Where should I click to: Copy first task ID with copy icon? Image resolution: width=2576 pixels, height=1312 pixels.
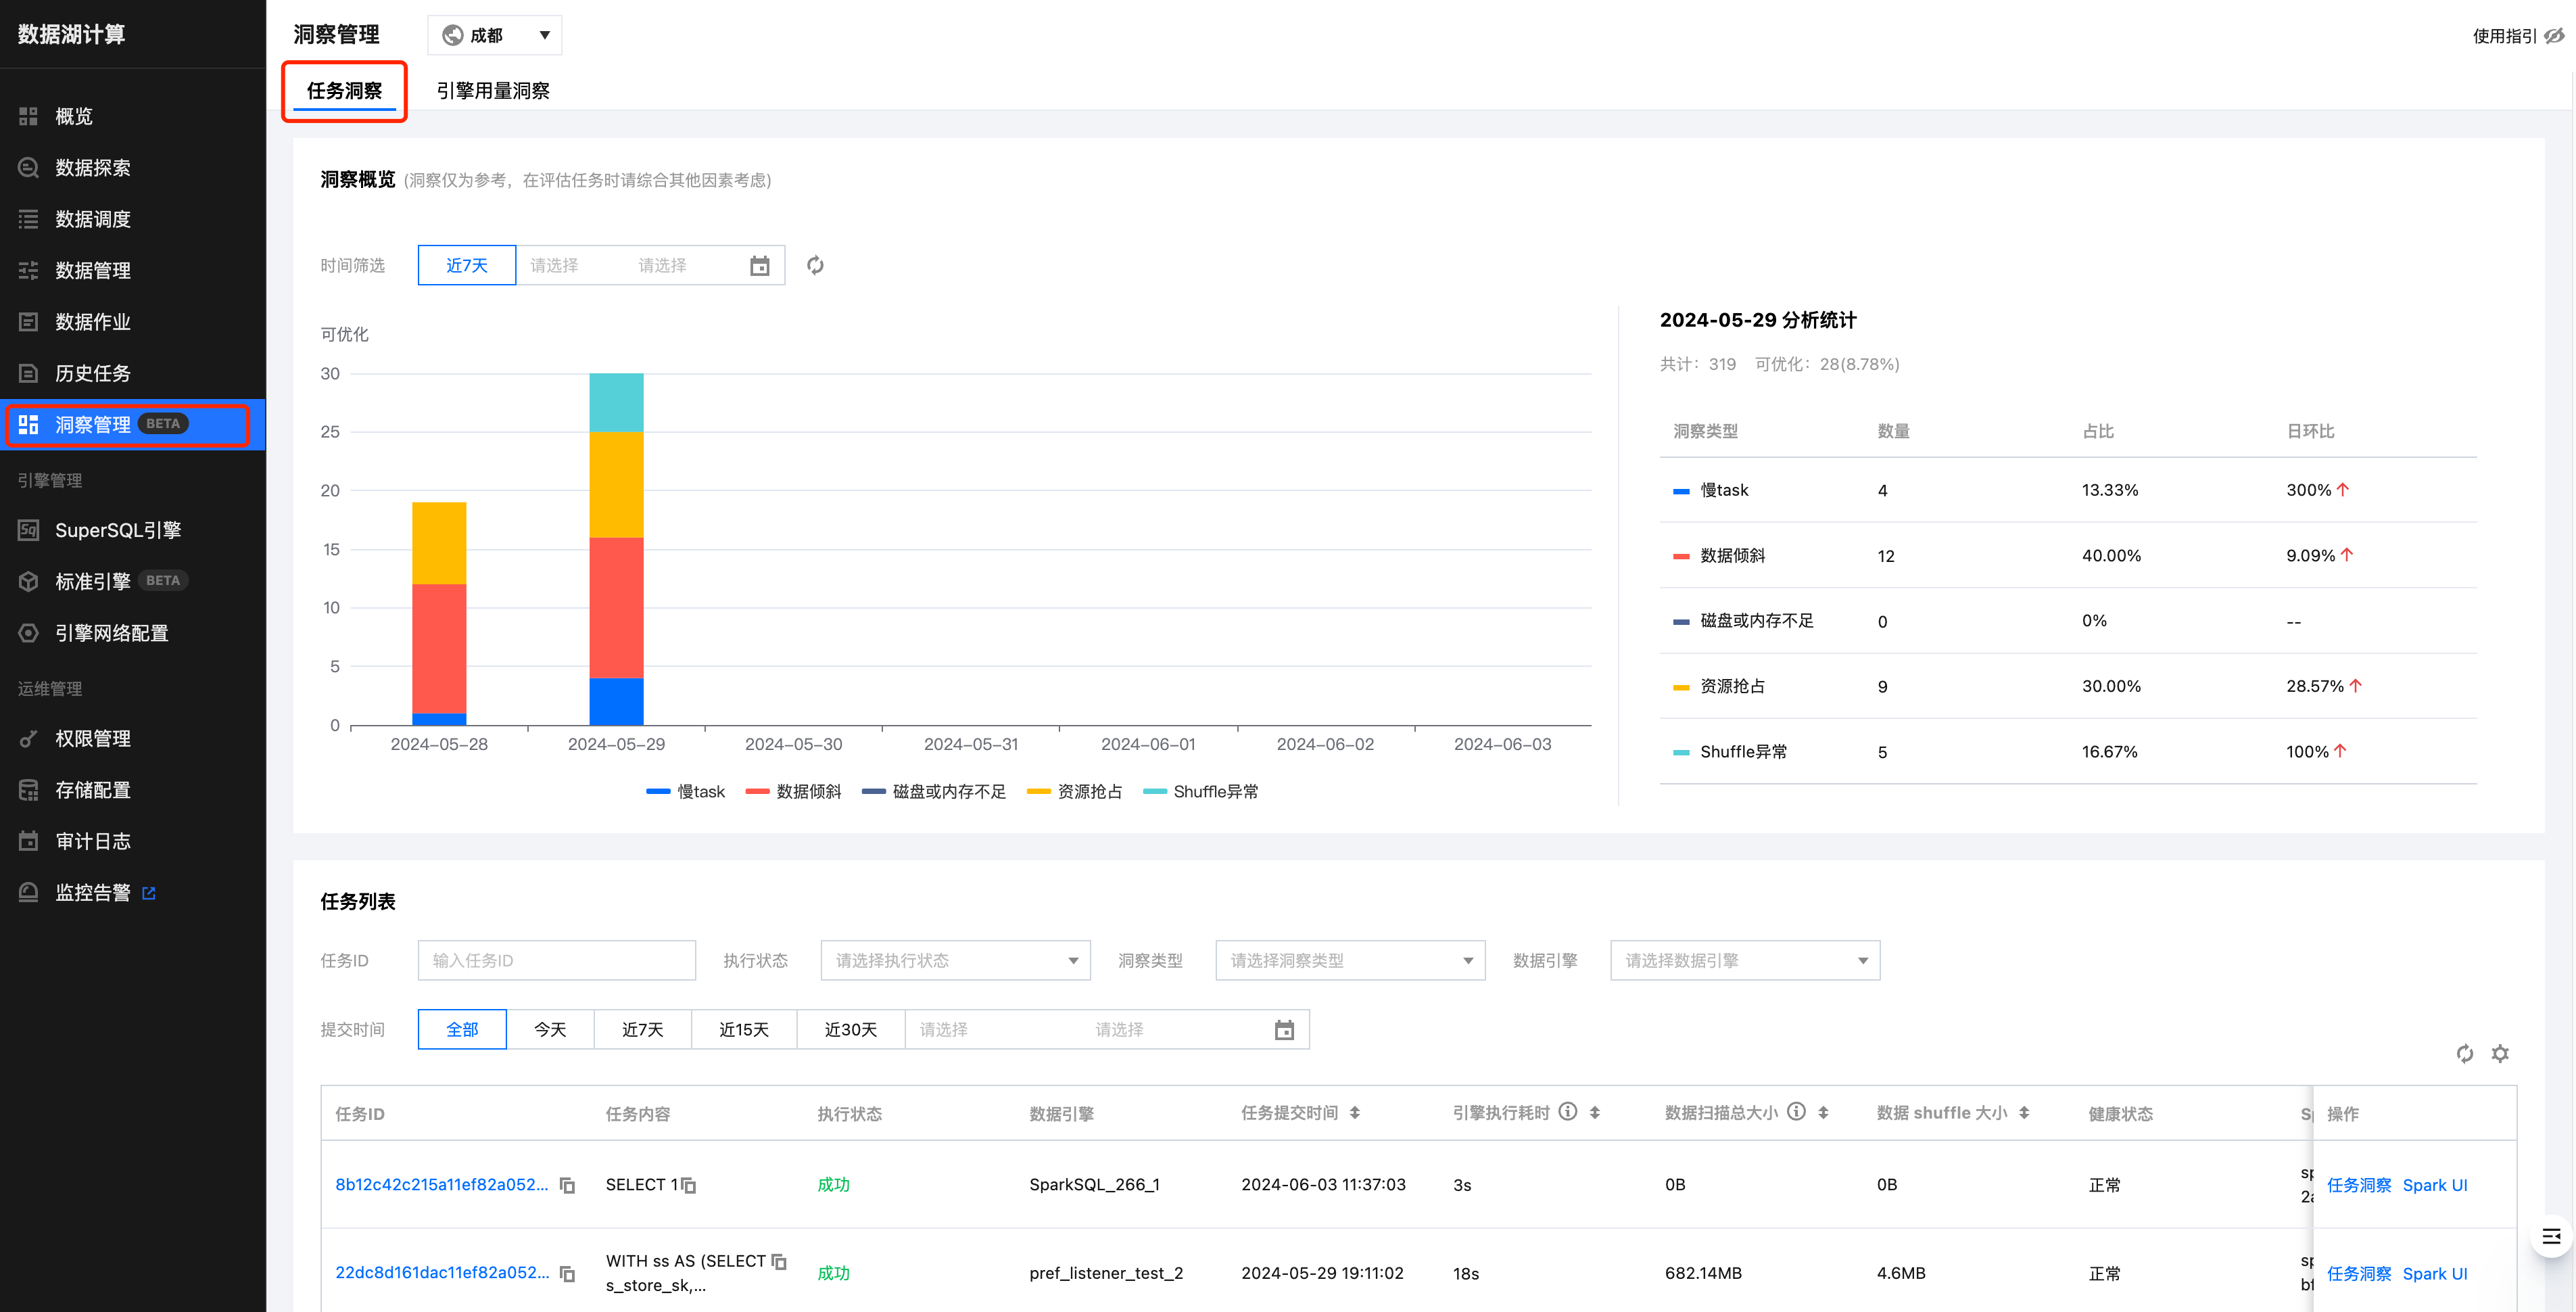567,1185
